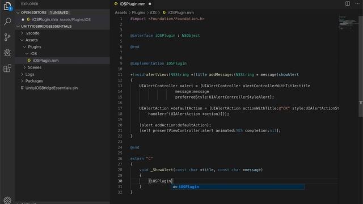The image size is (363, 204).
Task: Open the Manage gear menu
Action: point(7,200)
